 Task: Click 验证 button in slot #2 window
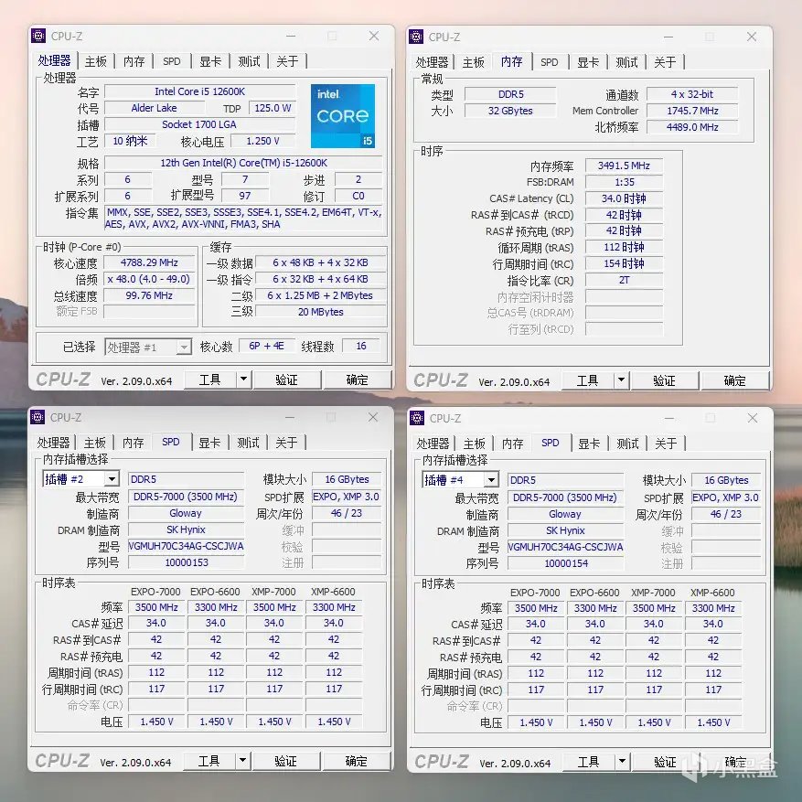pos(286,761)
